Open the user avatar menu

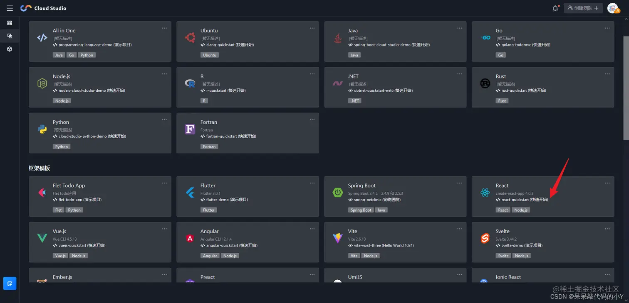pos(613,8)
